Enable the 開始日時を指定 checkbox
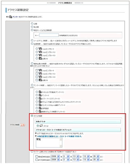 tap(37, 156)
